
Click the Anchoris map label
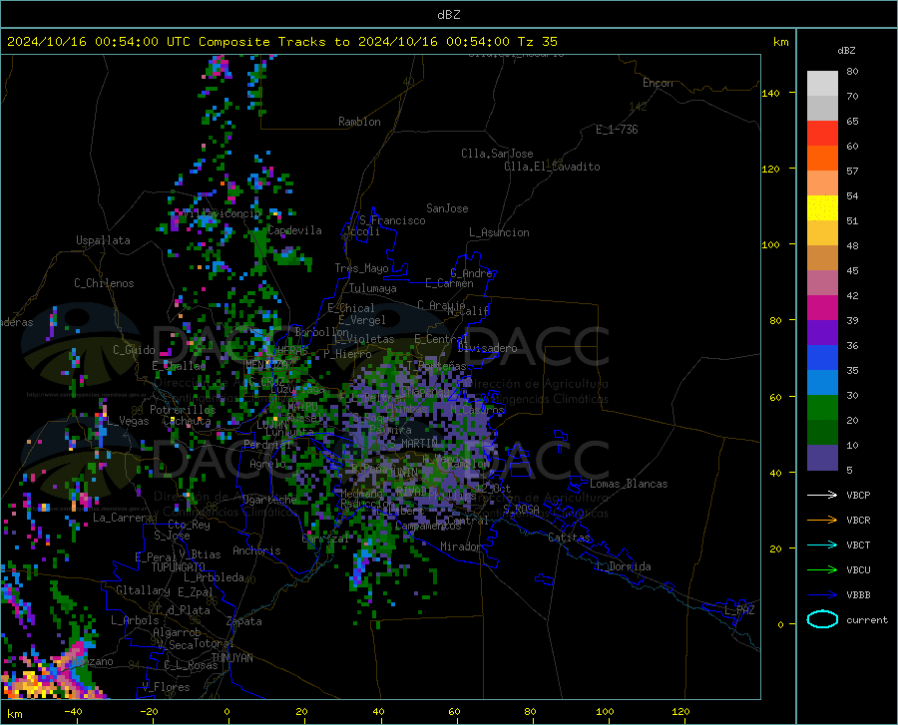(256, 550)
